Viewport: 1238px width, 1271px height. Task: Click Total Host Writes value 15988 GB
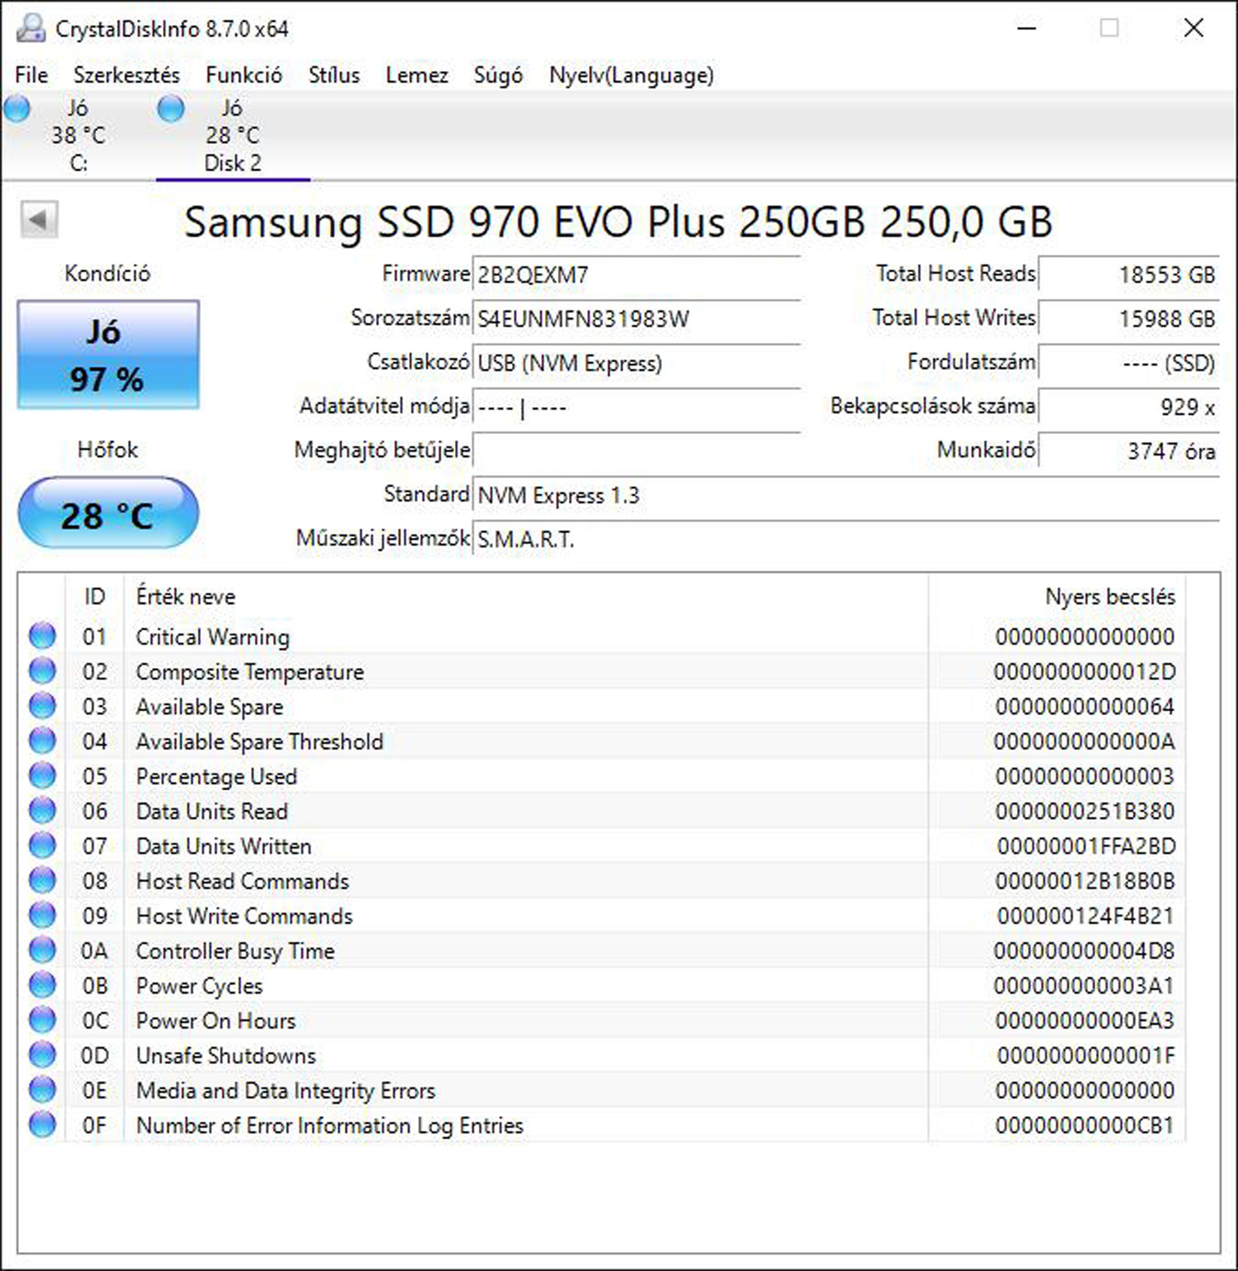click(1129, 319)
